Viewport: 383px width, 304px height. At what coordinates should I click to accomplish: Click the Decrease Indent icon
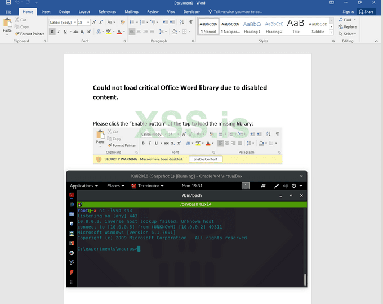pyautogui.click(x=166, y=22)
